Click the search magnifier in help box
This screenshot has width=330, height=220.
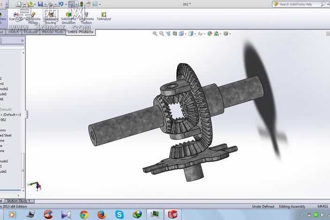(323, 4)
